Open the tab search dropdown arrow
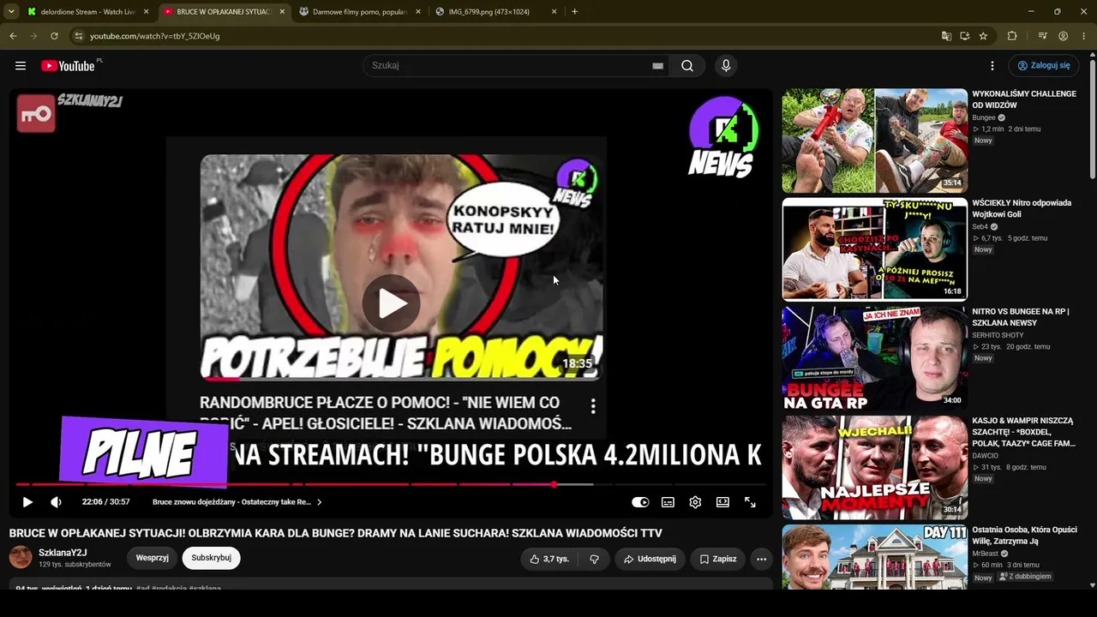This screenshot has width=1097, height=617. [x=11, y=12]
